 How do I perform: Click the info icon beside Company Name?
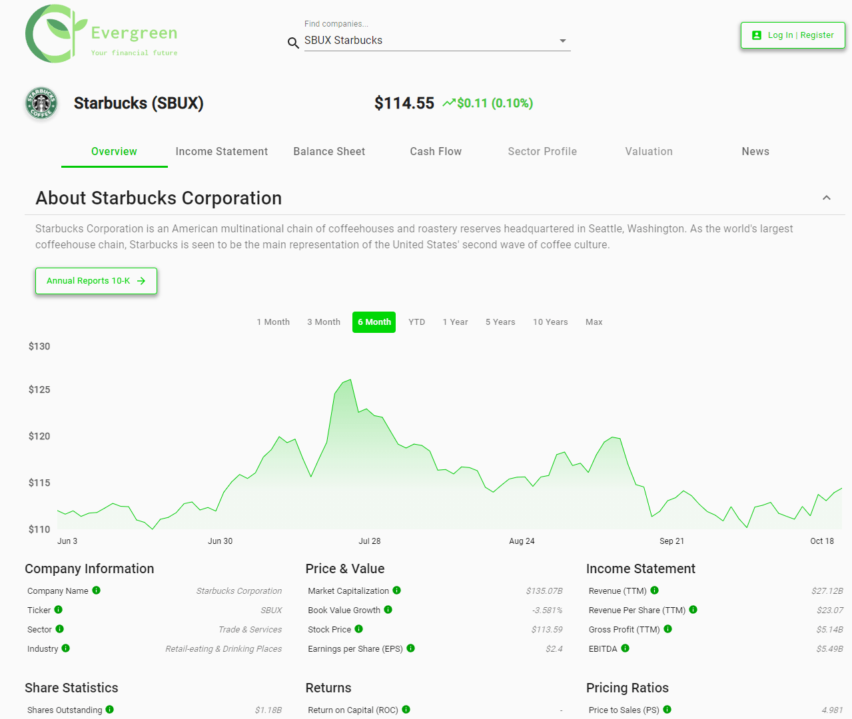[97, 591]
